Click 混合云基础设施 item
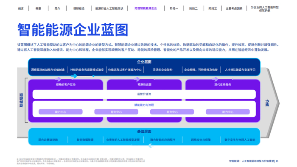The width and height of the screenshot is (297, 167). 48,140
